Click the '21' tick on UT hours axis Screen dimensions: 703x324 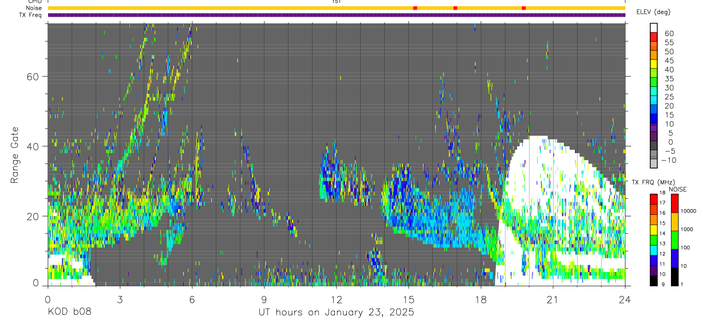click(552, 299)
